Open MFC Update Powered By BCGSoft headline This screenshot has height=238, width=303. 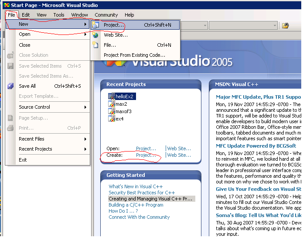256,146
